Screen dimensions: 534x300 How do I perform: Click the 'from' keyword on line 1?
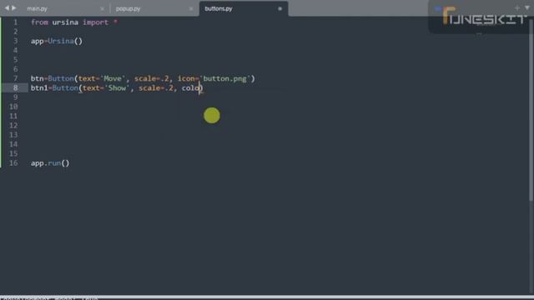click(39, 22)
